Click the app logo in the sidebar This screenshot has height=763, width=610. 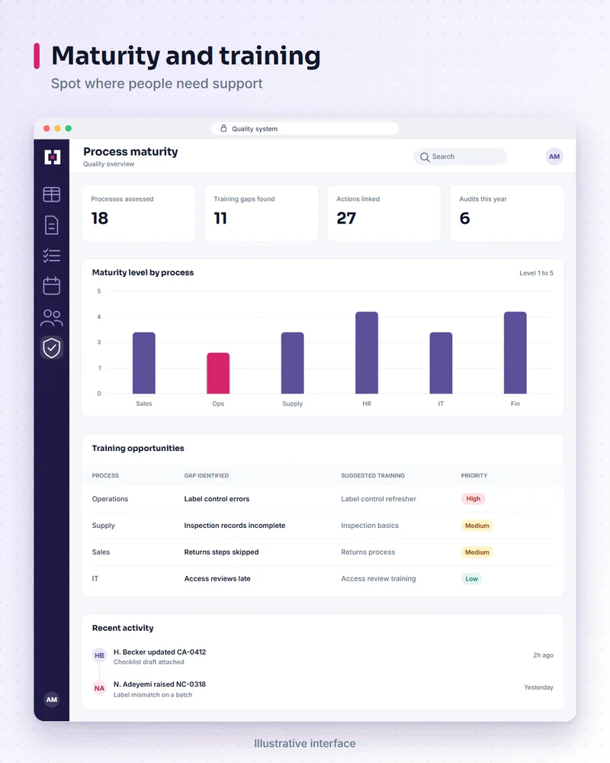(52, 157)
